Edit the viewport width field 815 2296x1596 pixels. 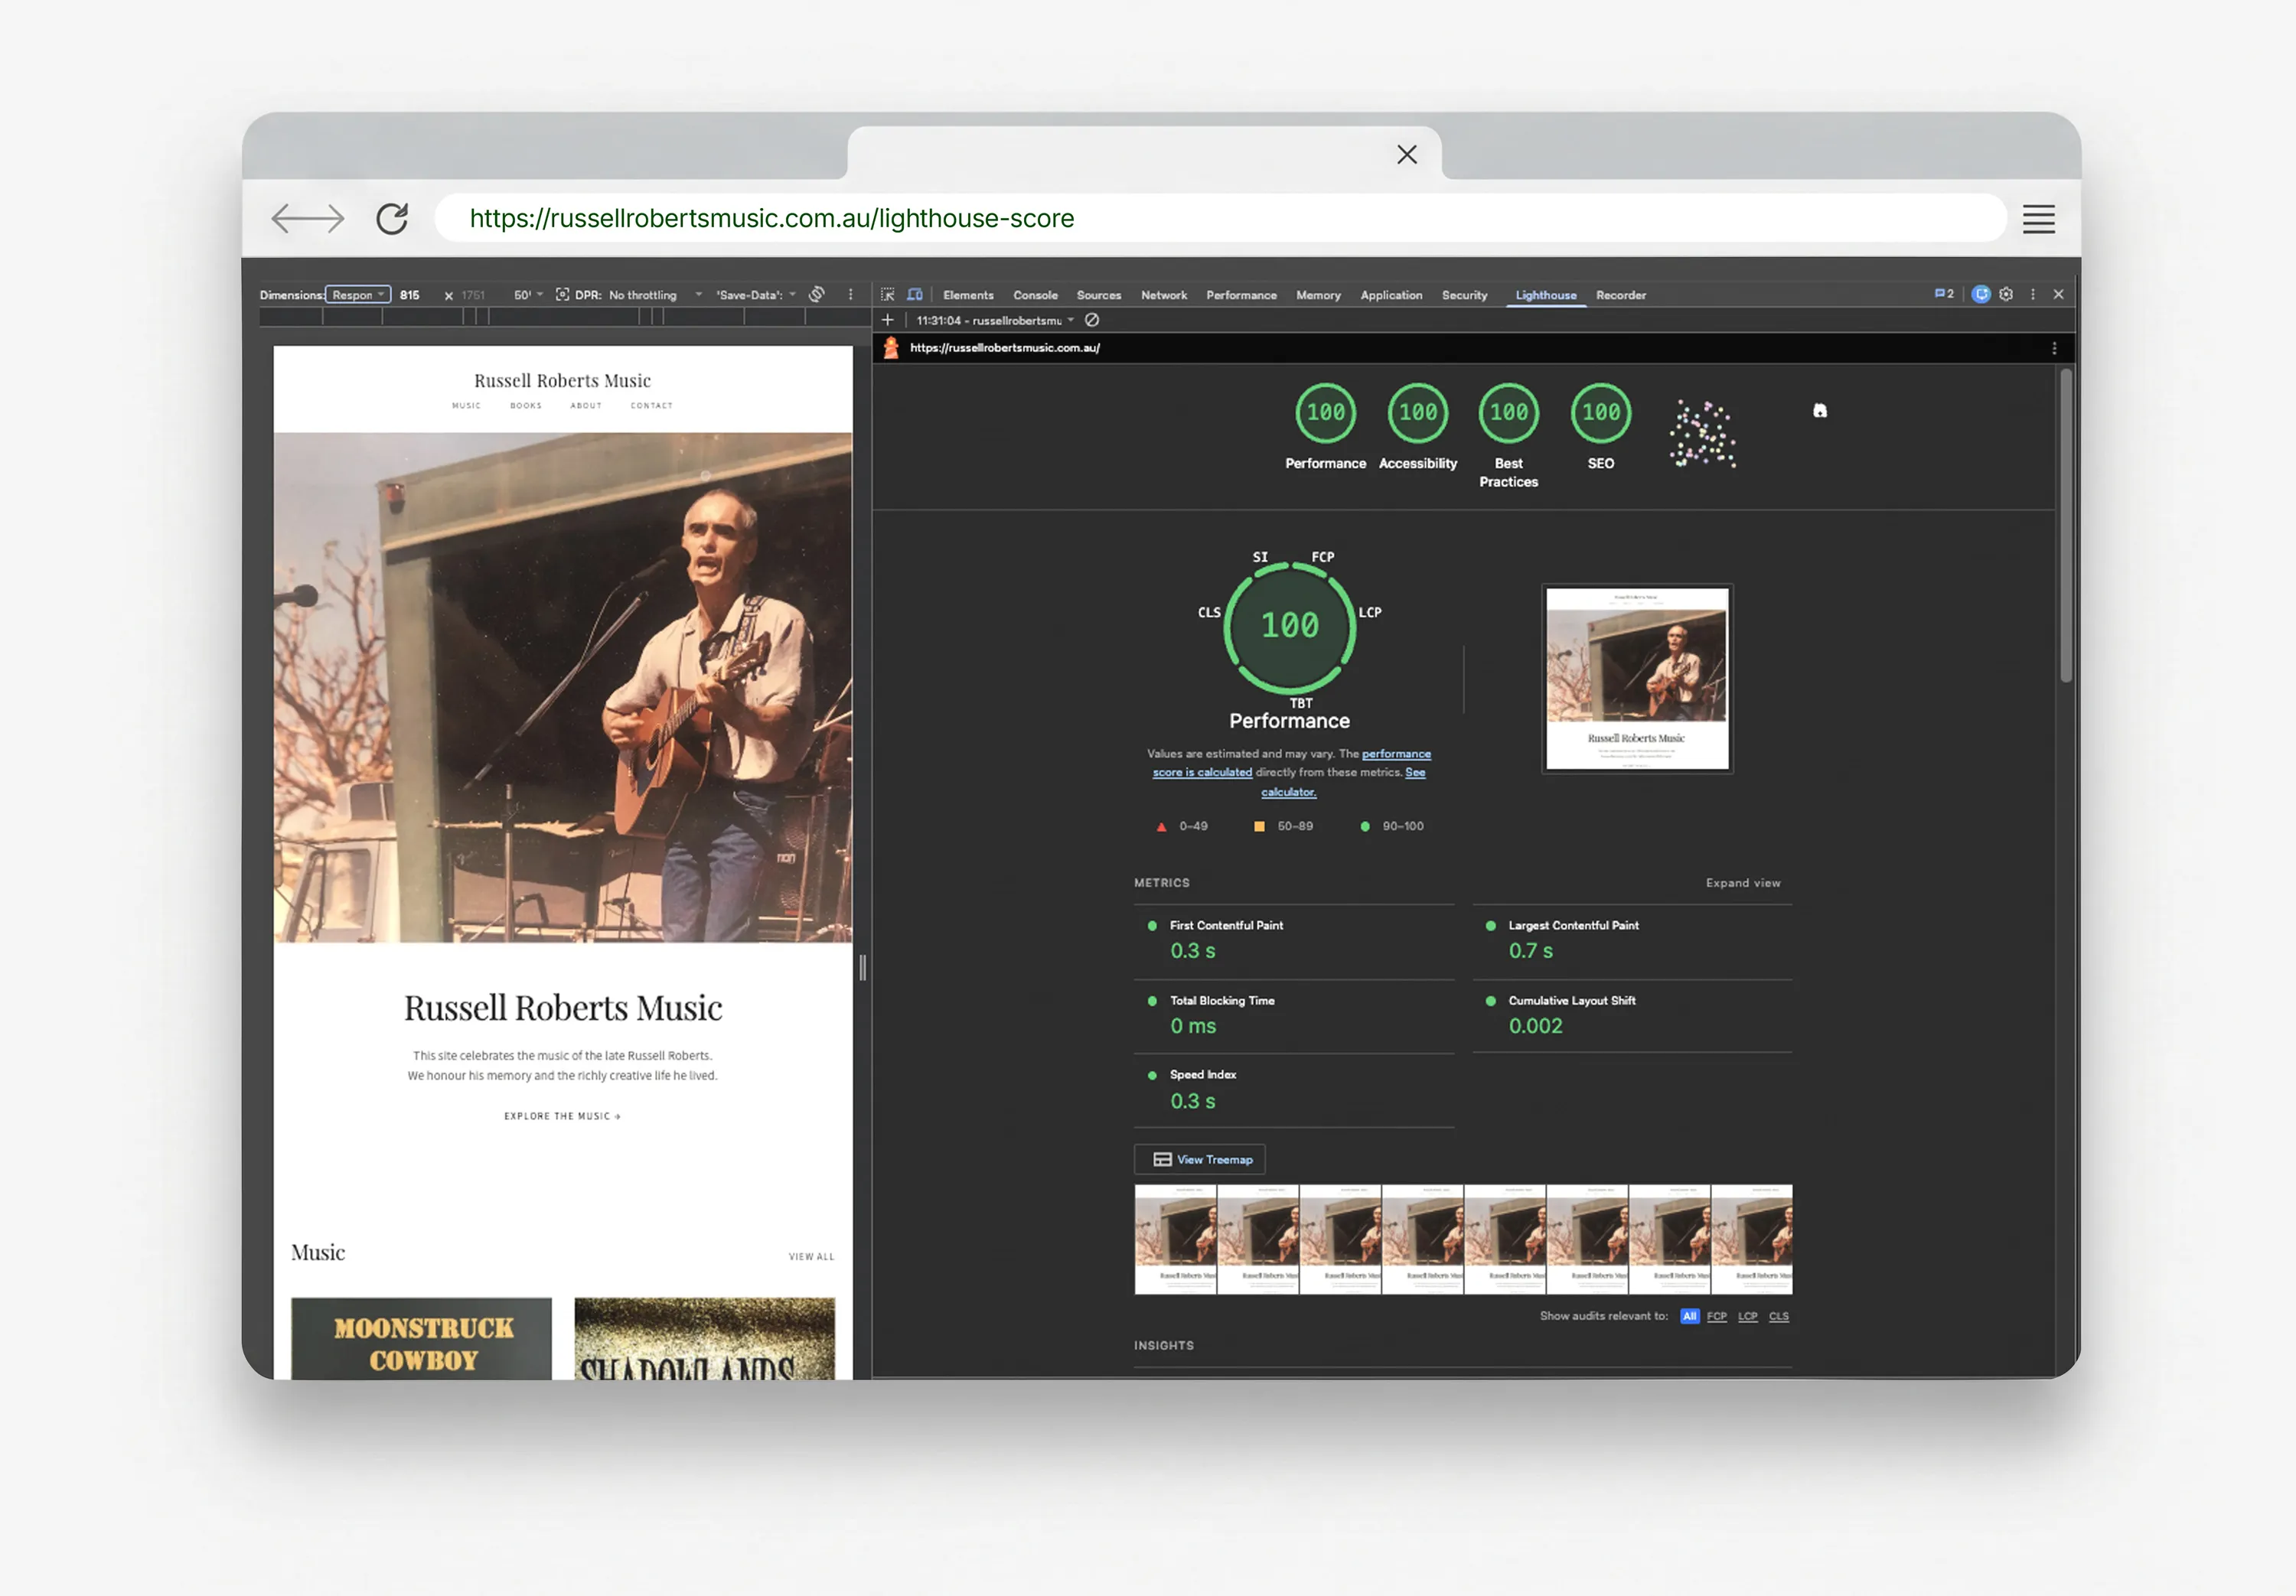(x=410, y=295)
